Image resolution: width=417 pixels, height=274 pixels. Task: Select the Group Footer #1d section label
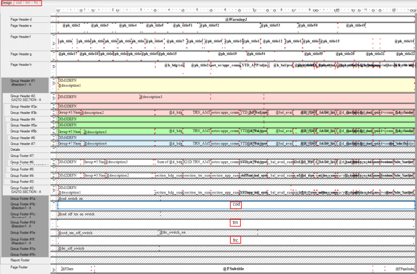click(23, 224)
